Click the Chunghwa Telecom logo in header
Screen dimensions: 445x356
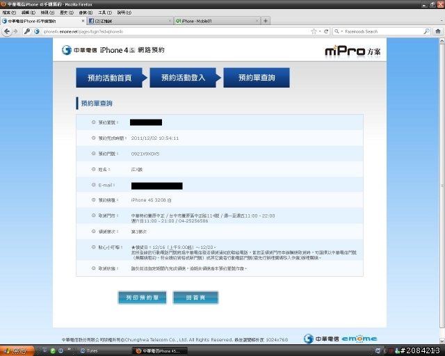pos(79,50)
